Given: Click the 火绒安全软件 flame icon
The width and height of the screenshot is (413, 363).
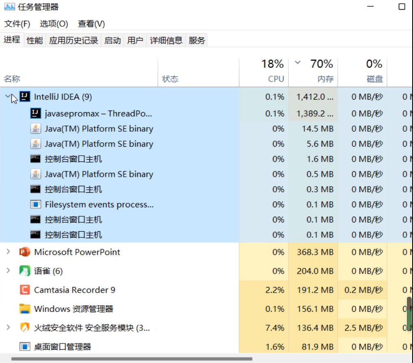Looking at the screenshot, I should tap(25, 328).
